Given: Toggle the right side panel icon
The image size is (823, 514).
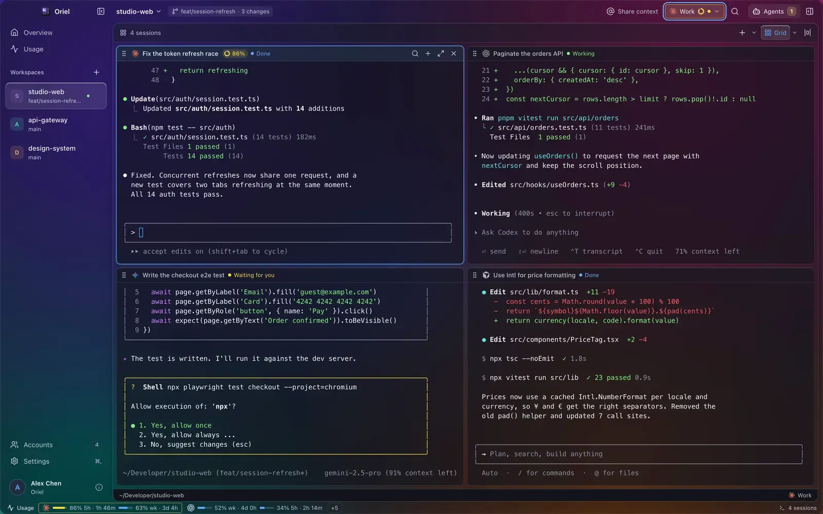Looking at the screenshot, I should pyautogui.click(x=809, y=11).
